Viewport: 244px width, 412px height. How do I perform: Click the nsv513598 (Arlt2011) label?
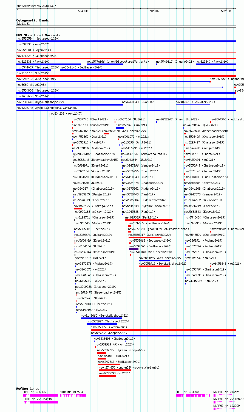[135, 142]
